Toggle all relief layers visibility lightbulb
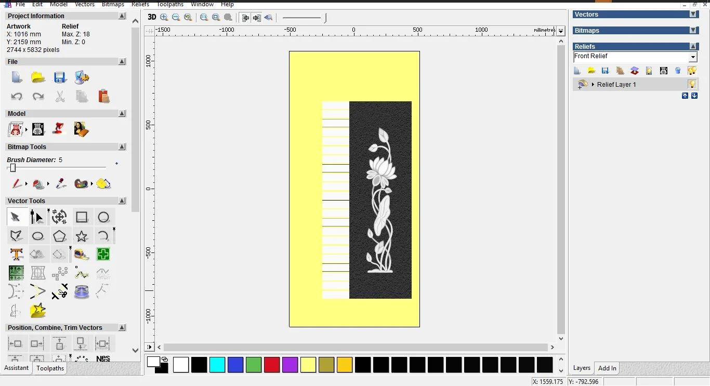Viewport: 710px width, 386px height. click(x=692, y=71)
